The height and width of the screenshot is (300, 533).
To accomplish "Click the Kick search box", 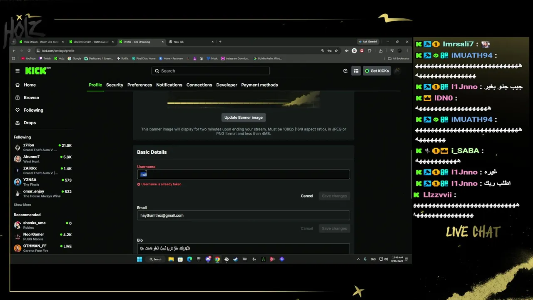I will (x=210, y=71).
